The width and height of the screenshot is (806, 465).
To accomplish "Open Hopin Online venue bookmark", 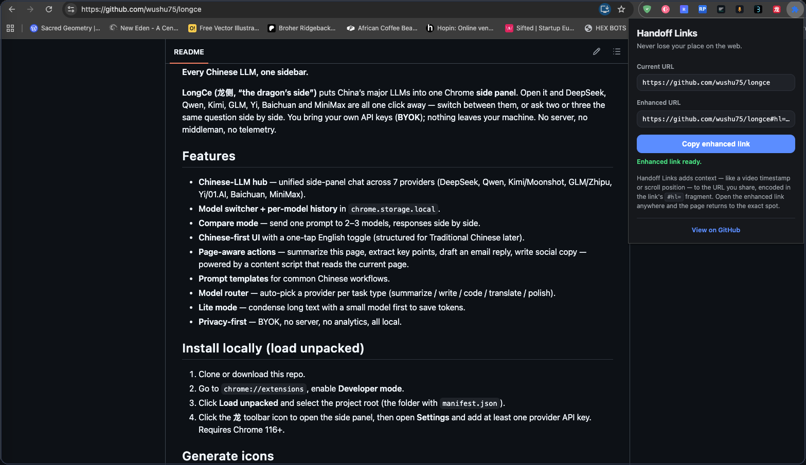I will (x=460, y=28).
